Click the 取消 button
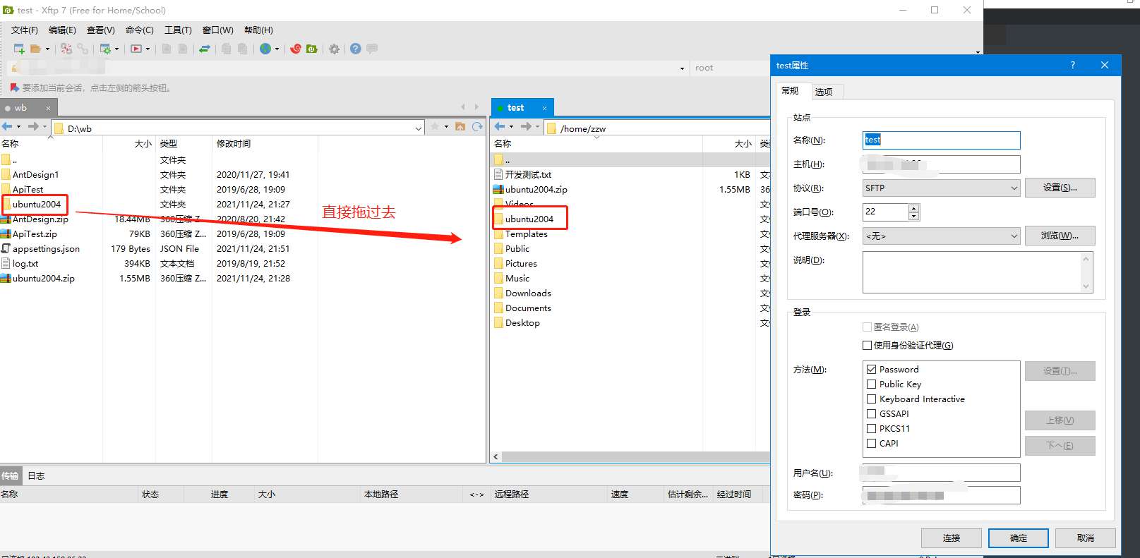1140x558 pixels. (x=1085, y=538)
